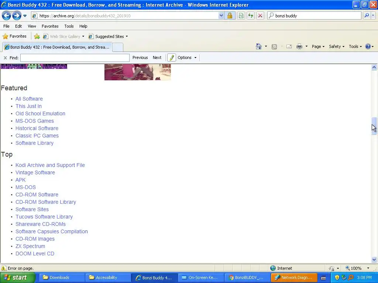Click the Internet zone globe icon
378x283 pixels.
[x=273, y=268]
